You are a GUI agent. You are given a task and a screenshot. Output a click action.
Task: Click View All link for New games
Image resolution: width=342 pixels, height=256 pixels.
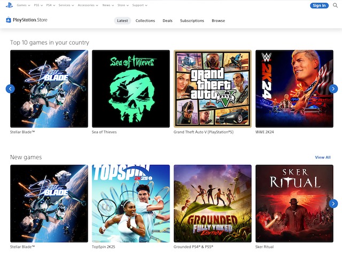coord(323,157)
